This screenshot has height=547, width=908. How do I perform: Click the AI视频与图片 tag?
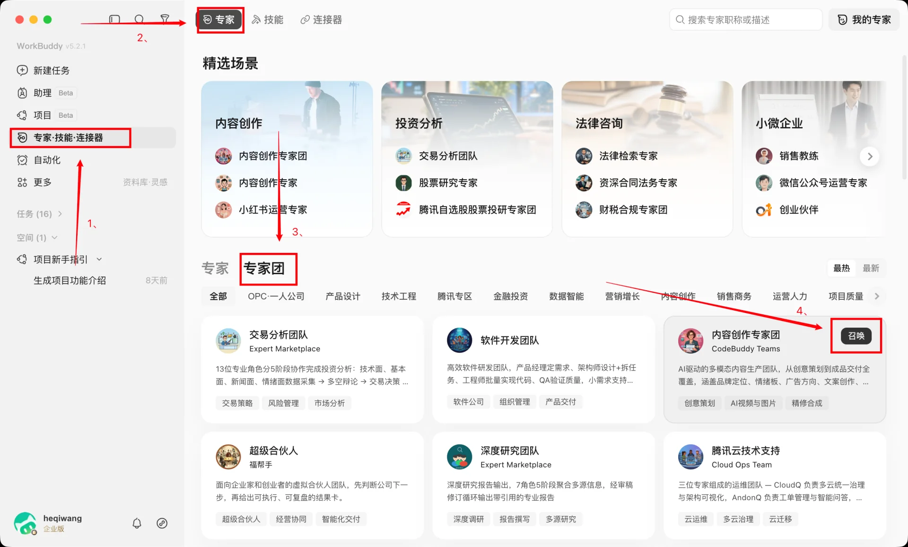coord(753,403)
